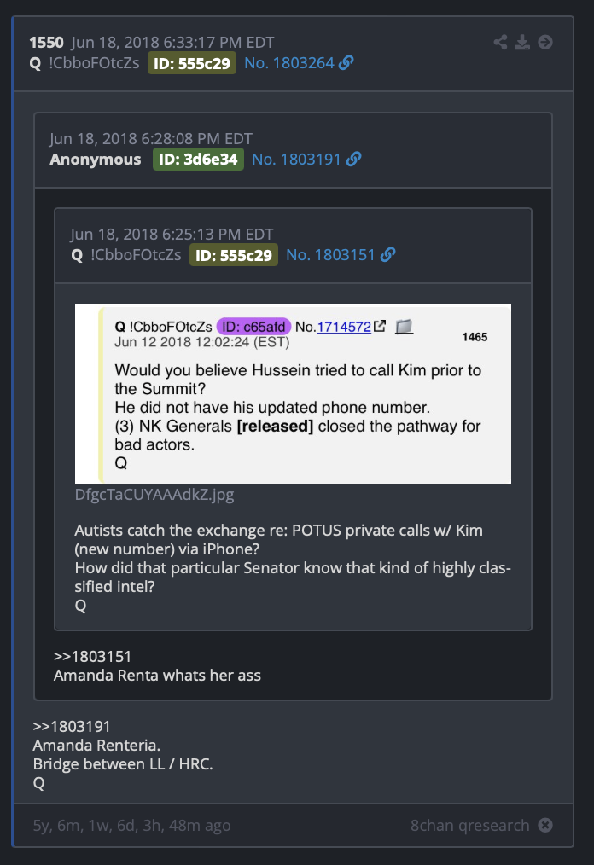
Task: Click the chain link icon next to No. 1803264
Action: 346,63
